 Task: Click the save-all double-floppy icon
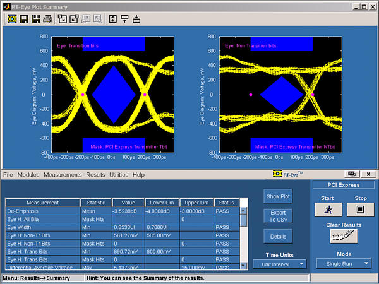(x=36, y=19)
